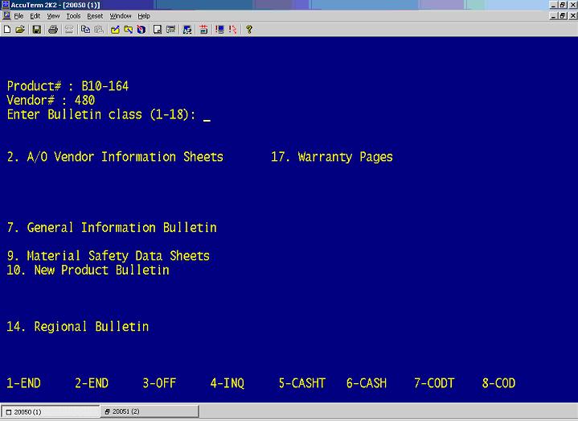Click the Copy icon in toolbar
Screen dimensions: 578x421
pyautogui.click(x=84, y=30)
